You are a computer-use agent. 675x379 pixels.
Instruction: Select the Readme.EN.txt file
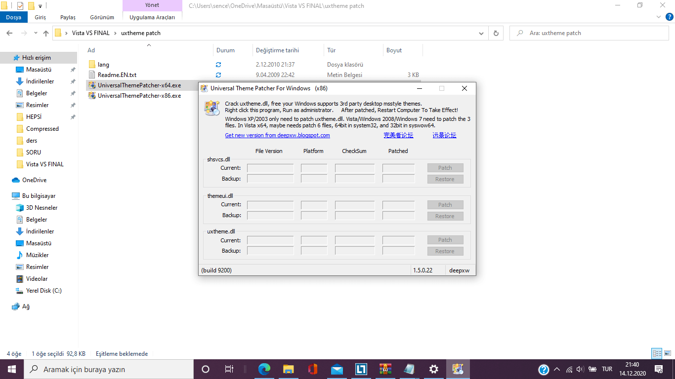click(x=117, y=75)
